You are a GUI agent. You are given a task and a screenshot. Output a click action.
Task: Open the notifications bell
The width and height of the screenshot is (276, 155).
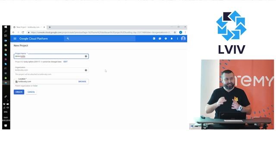(x=172, y=38)
